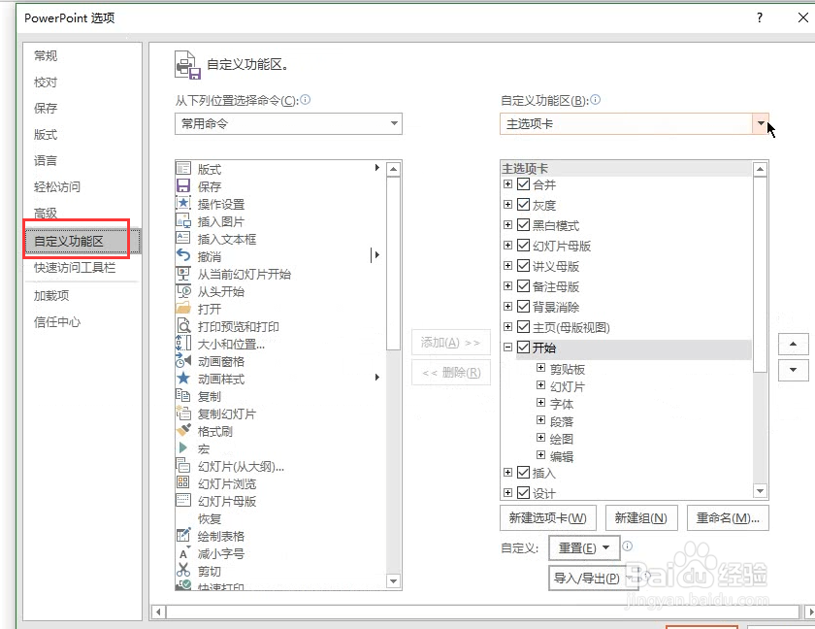Click the command list vertical scrollbar thumb

(394, 264)
